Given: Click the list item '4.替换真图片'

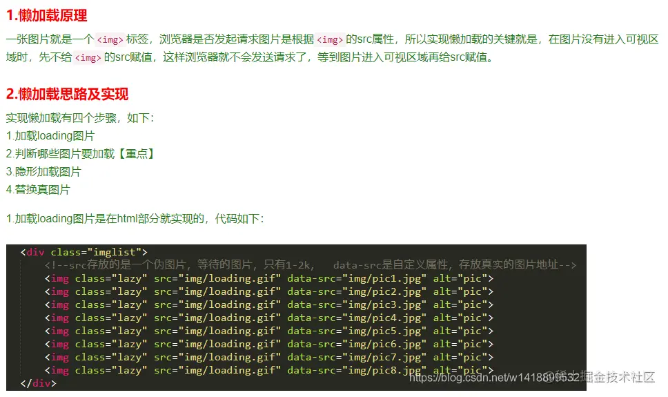Looking at the screenshot, I should click(38, 190).
